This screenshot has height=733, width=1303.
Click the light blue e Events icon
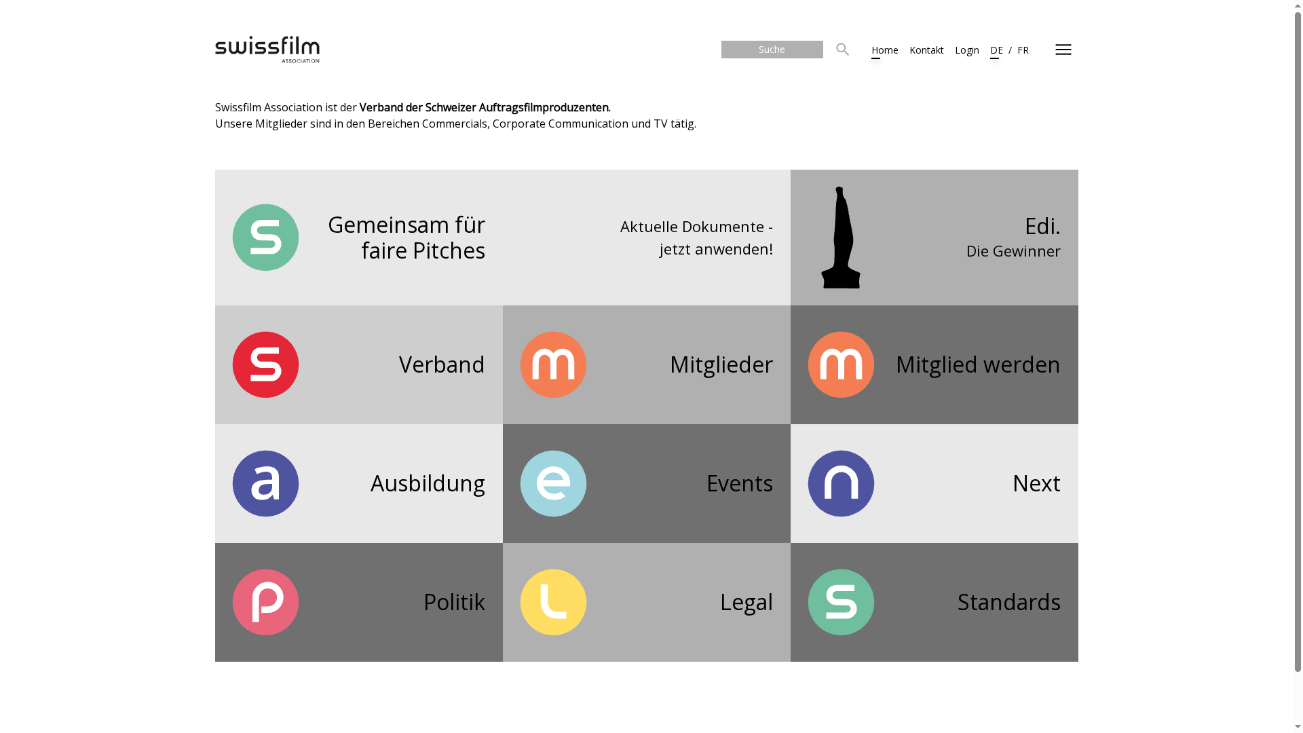pyautogui.click(x=553, y=483)
